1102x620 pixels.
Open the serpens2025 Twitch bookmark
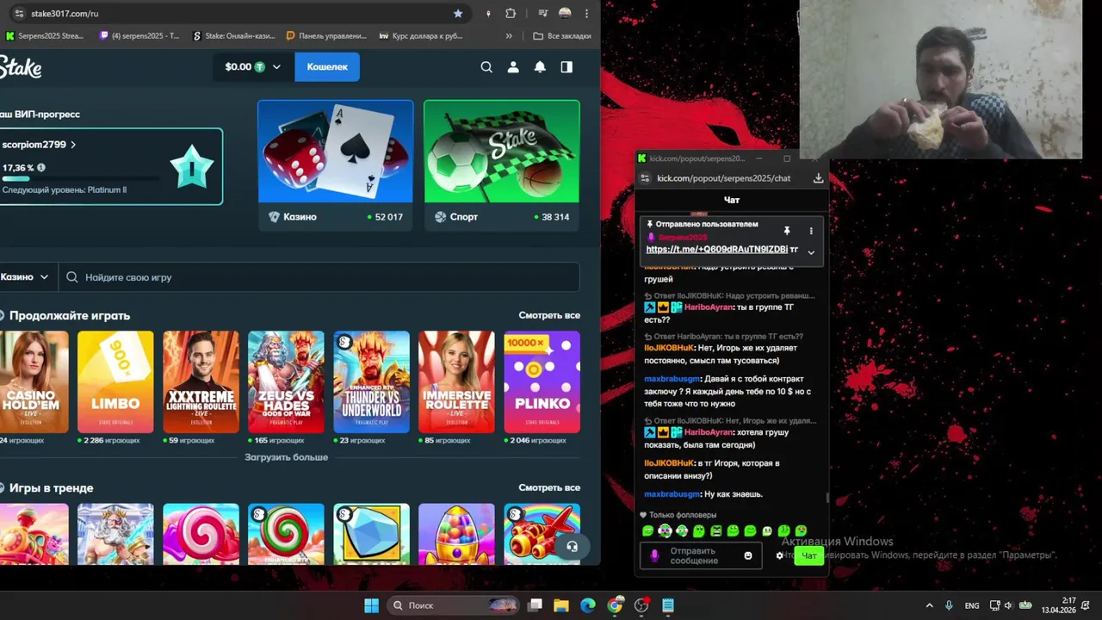[139, 36]
